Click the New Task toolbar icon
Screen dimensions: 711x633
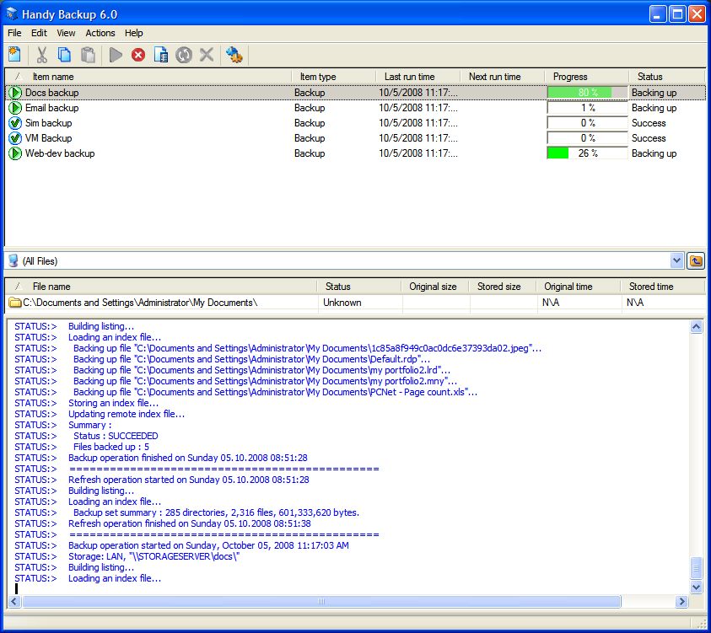(x=14, y=55)
